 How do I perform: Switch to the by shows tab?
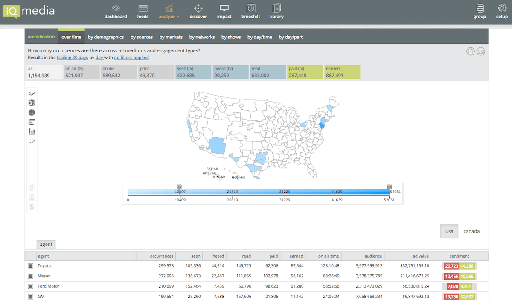pos(231,37)
